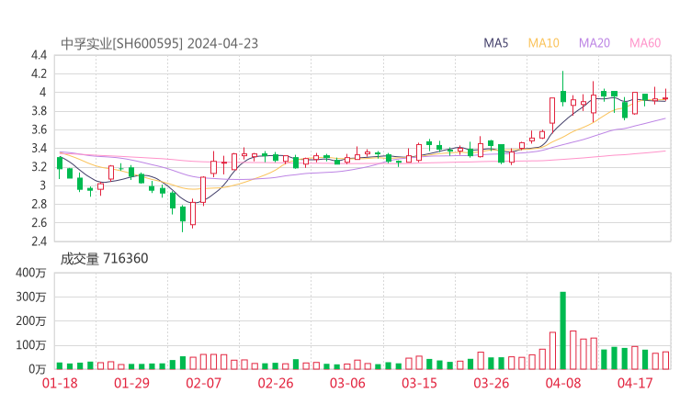Click the 300万 volume axis label

tap(31, 297)
